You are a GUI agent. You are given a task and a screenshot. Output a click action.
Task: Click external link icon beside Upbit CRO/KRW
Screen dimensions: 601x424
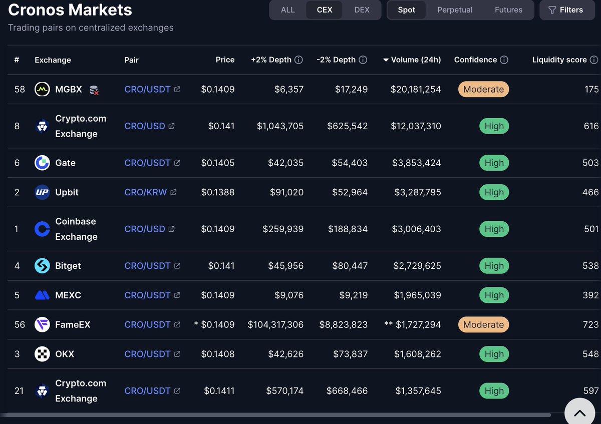pos(173,192)
